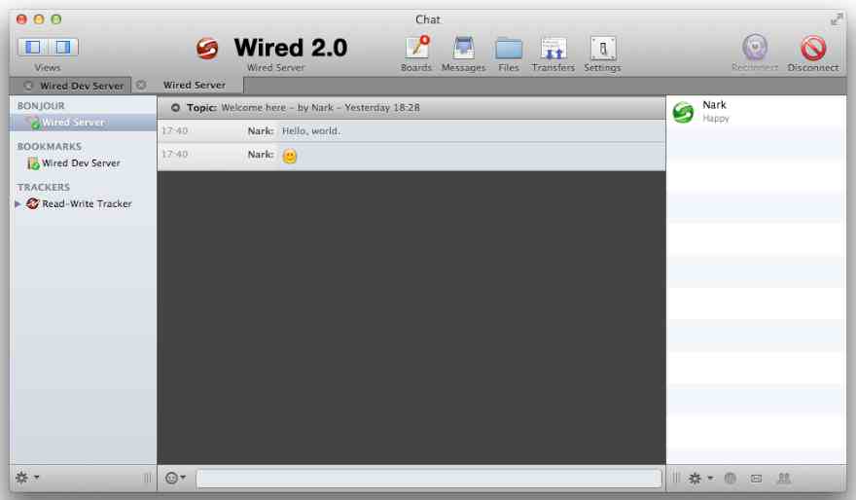
Task: Toggle the right user list view button
Action: [x=64, y=47]
